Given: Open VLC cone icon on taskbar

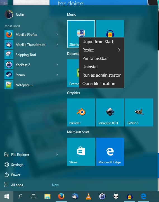Looking at the screenshot, I should click(x=89, y=196).
